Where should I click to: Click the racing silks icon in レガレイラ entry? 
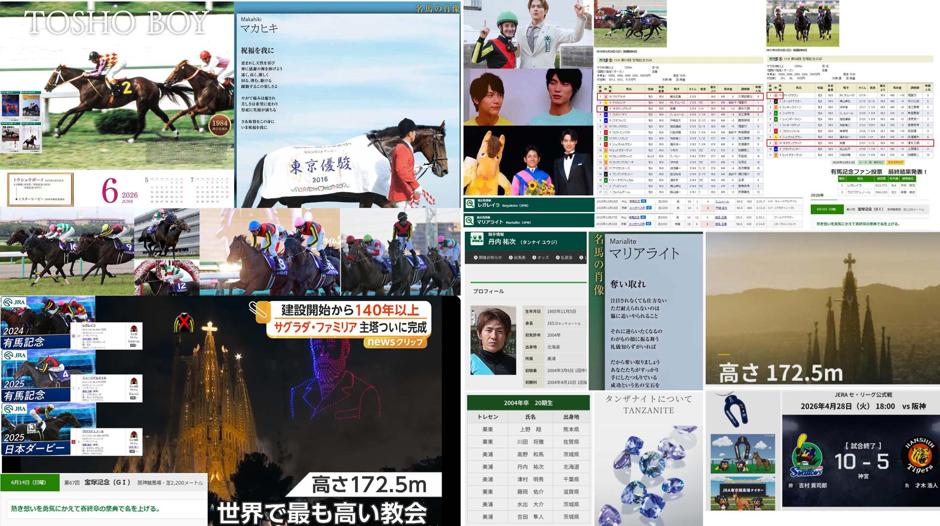click(134, 329)
